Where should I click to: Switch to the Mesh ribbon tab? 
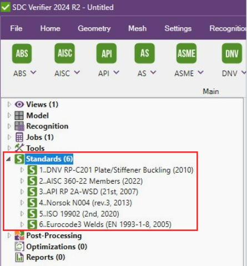point(138,28)
